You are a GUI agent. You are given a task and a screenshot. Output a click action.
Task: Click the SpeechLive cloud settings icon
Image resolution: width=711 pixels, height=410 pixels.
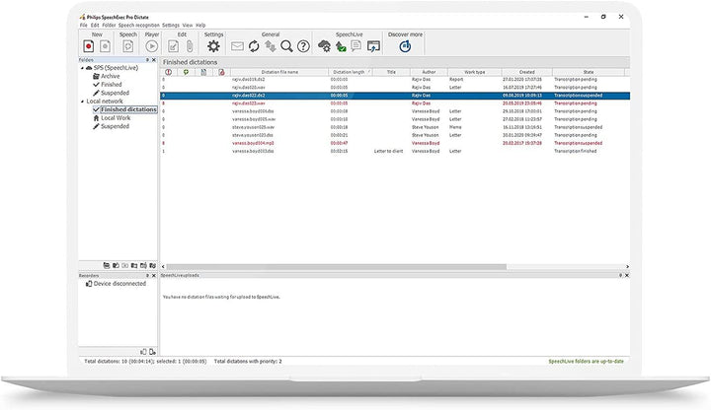324,46
